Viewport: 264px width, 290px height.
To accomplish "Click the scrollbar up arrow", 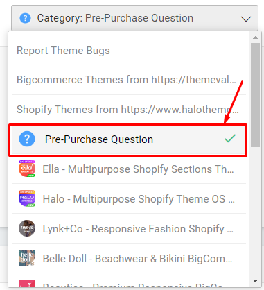I will 255,37.
